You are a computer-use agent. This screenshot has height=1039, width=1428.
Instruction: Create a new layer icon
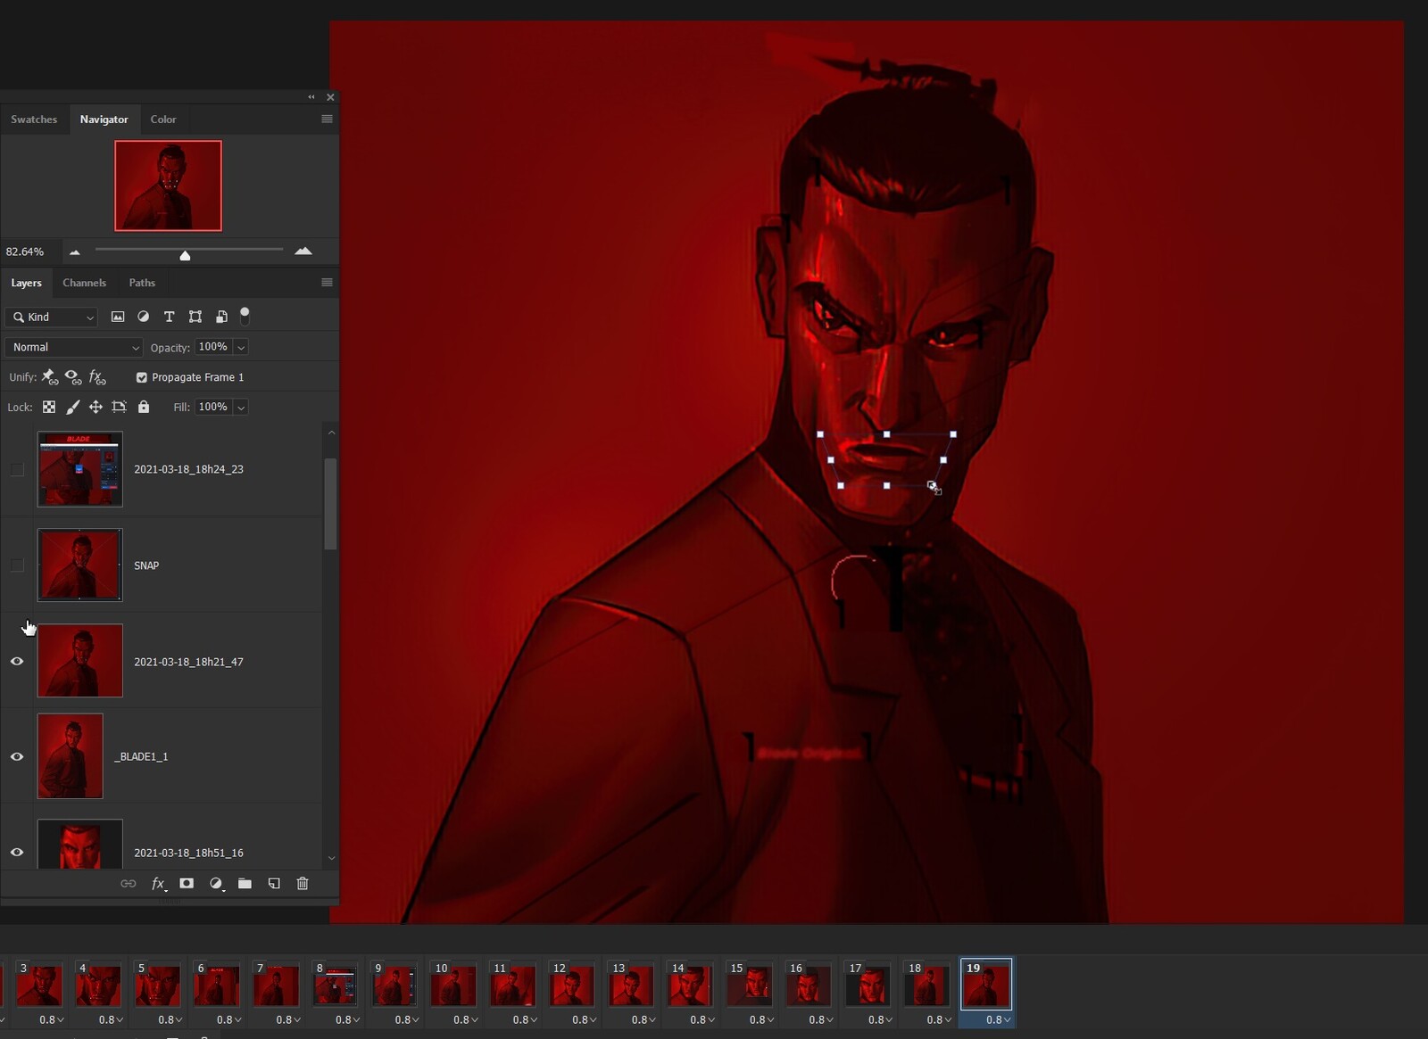[274, 883]
